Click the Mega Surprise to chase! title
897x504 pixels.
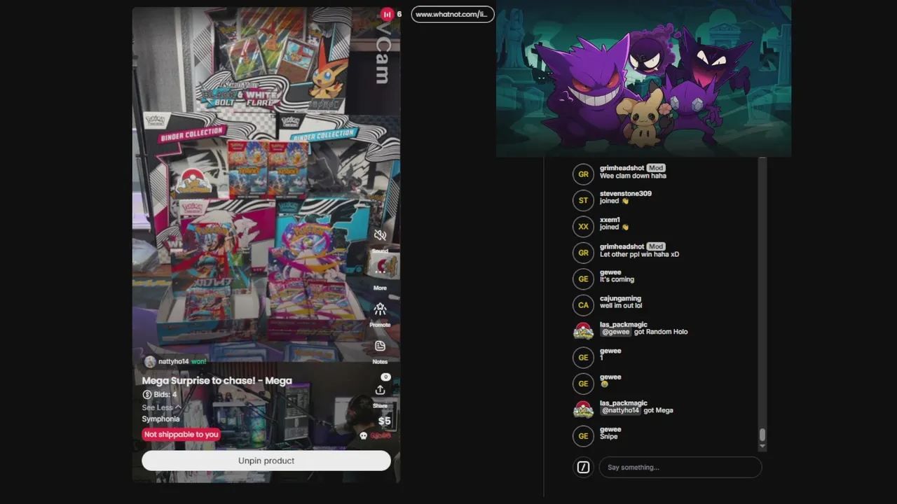click(x=217, y=381)
